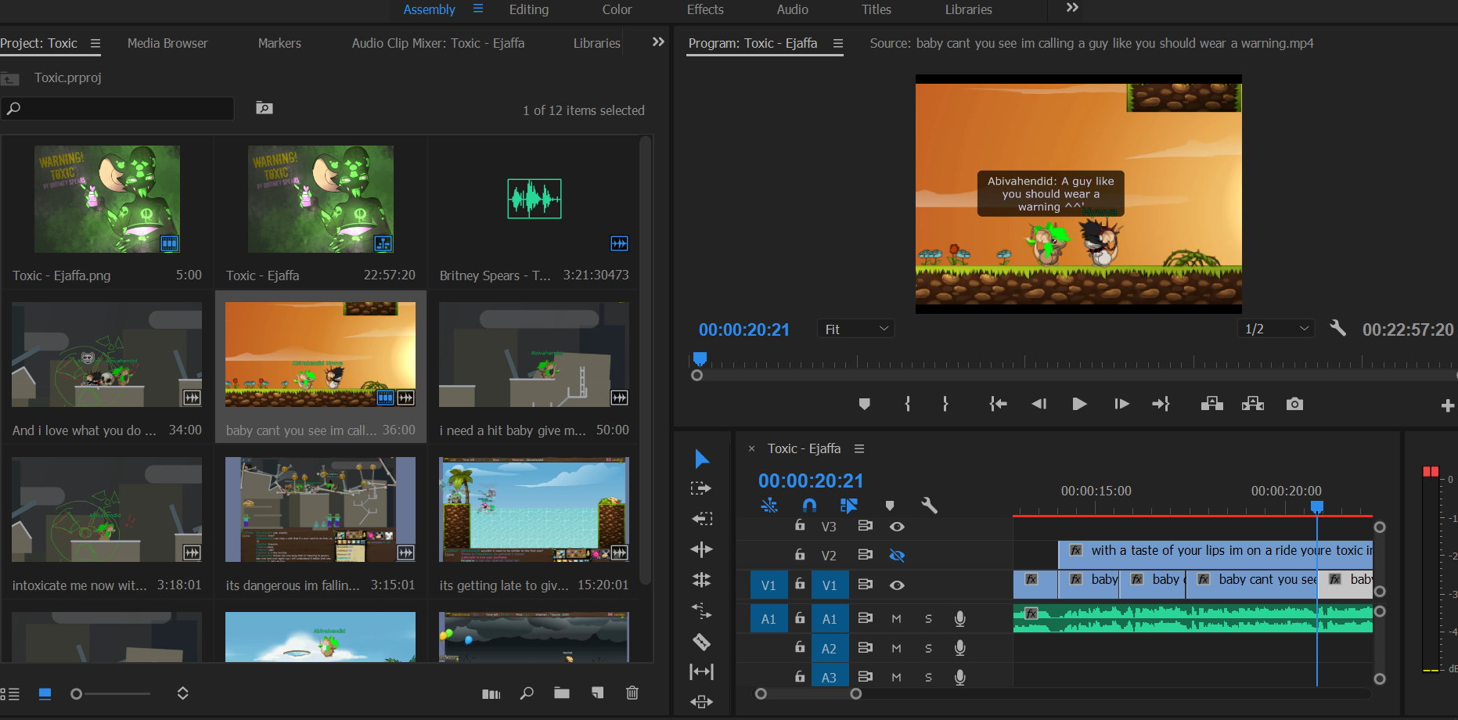This screenshot has width=1458, height=720.
Task: Click Automate to Sequence button
Action: (x=491, y=693)
